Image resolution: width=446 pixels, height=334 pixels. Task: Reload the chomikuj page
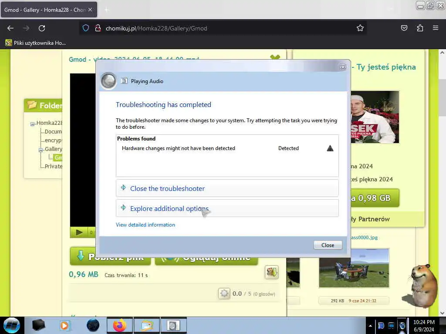click(x=42, y=28)
